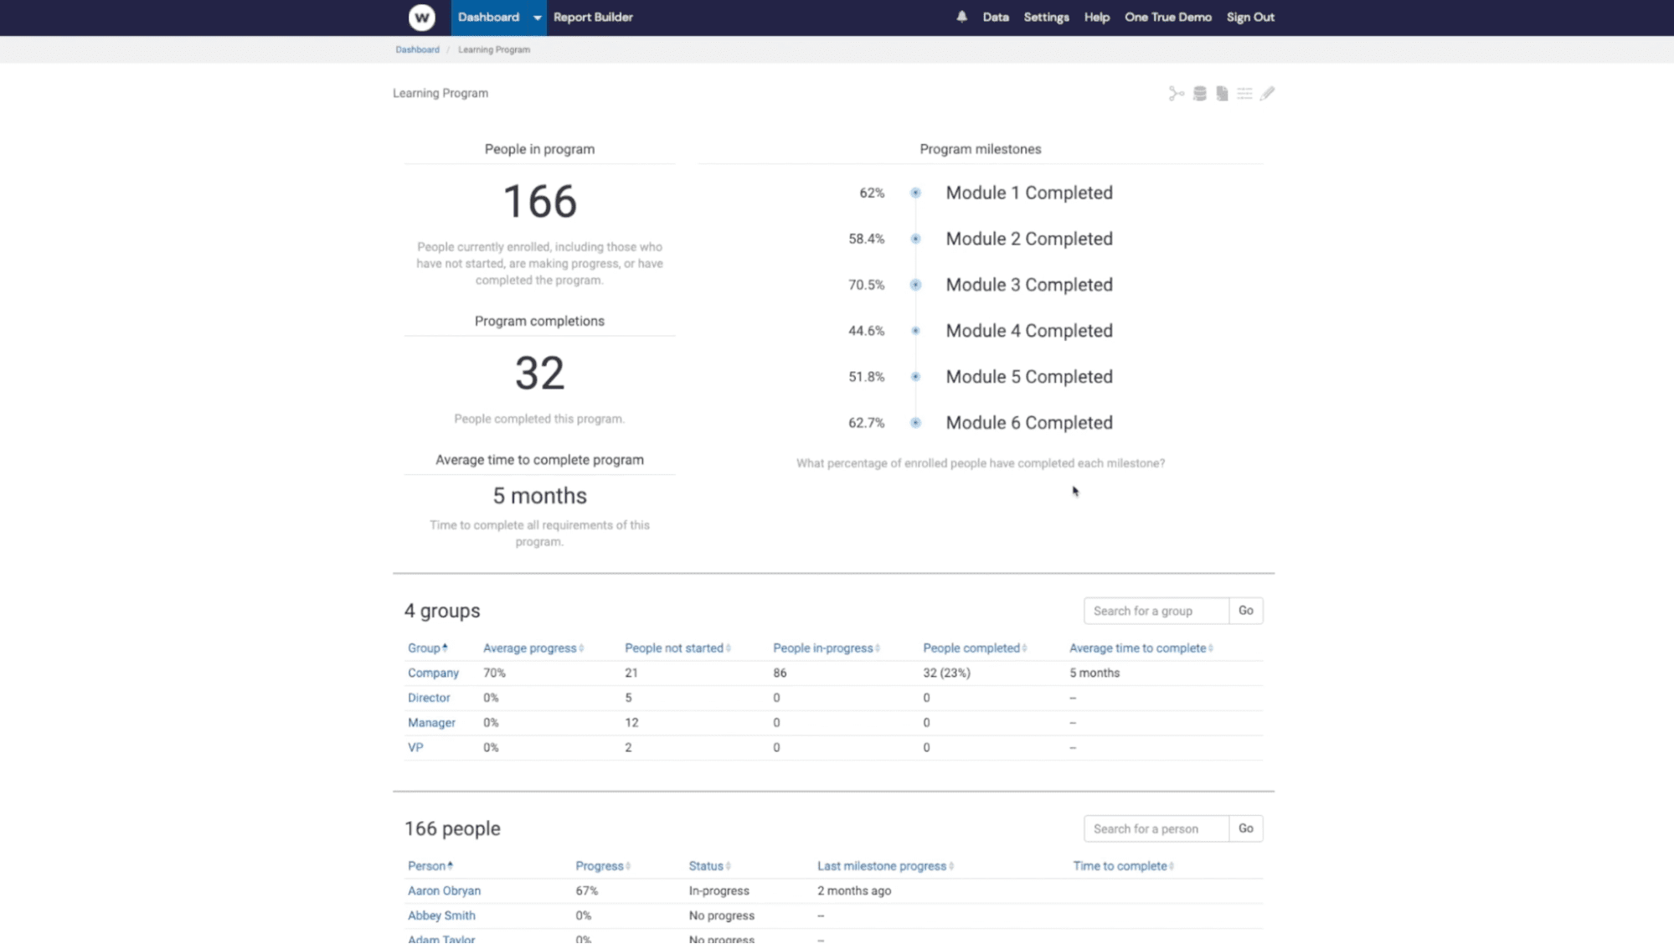Image resolution: width=1674 pixels, height=944 pixels.
Task: Click the 166 people heading
Action: tap(452, 828)
